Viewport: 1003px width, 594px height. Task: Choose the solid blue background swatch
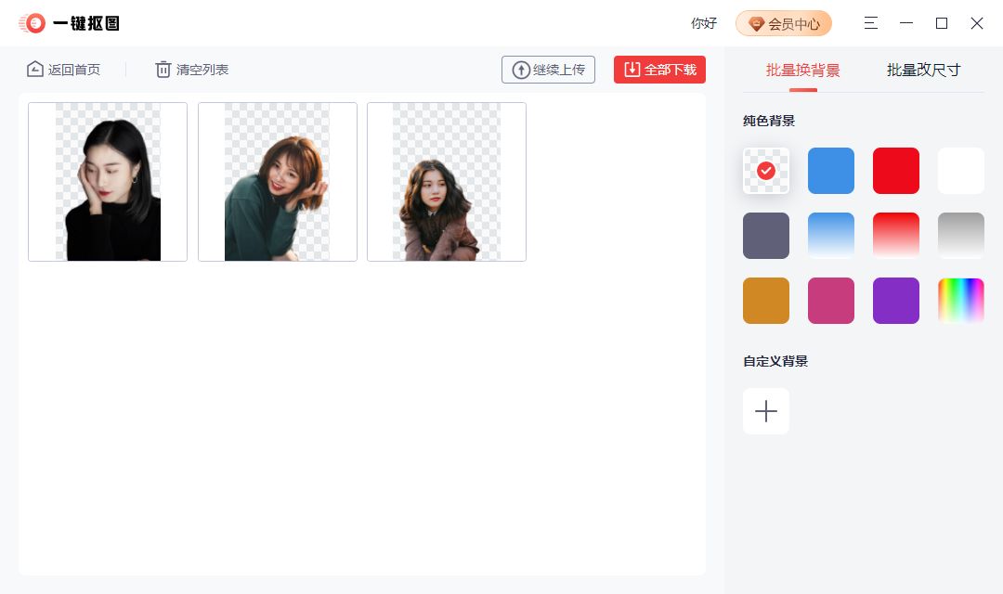831,171
